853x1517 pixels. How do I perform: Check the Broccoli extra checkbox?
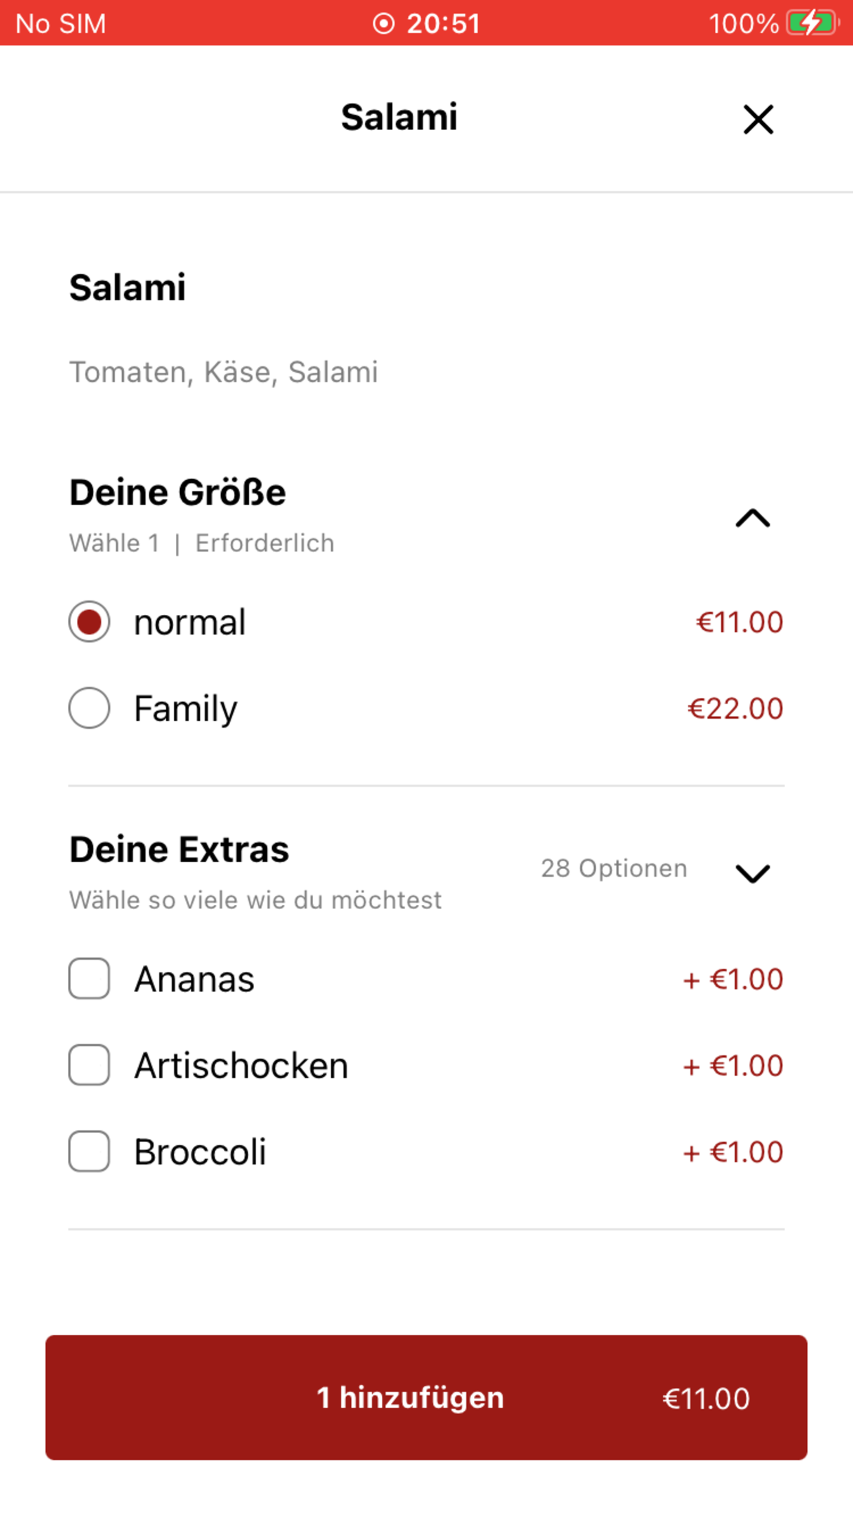tap(89, 1151)
